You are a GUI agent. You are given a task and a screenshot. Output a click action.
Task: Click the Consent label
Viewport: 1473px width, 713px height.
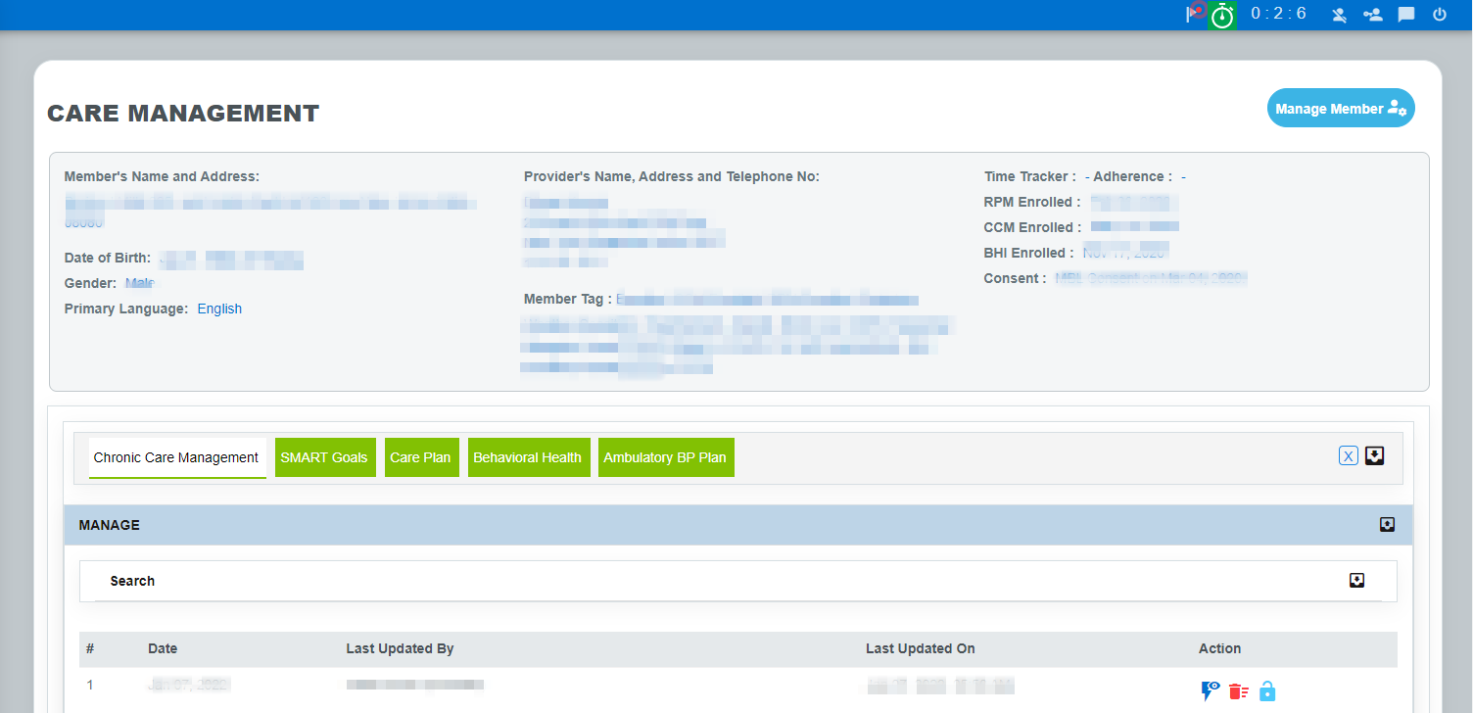pos(1015,278)
